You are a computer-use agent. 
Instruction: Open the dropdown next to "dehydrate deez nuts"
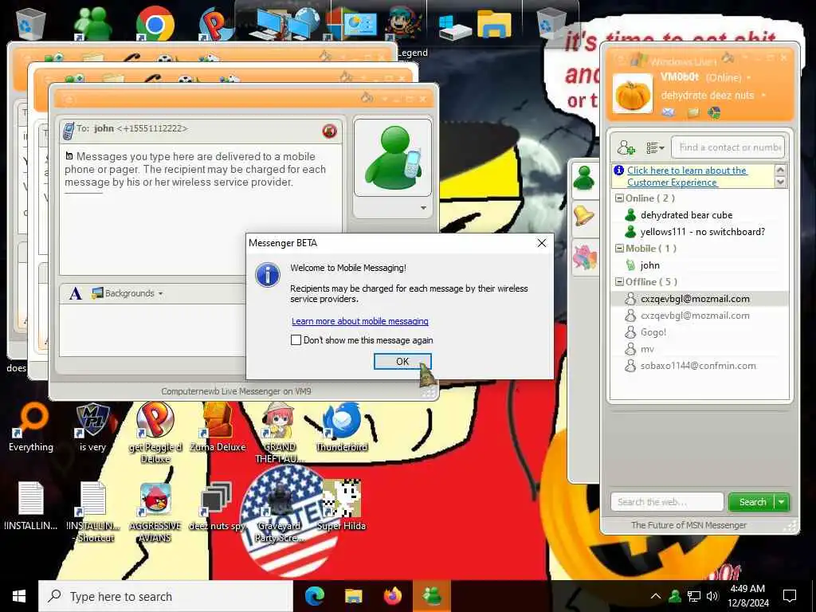(x=763, y=96)
